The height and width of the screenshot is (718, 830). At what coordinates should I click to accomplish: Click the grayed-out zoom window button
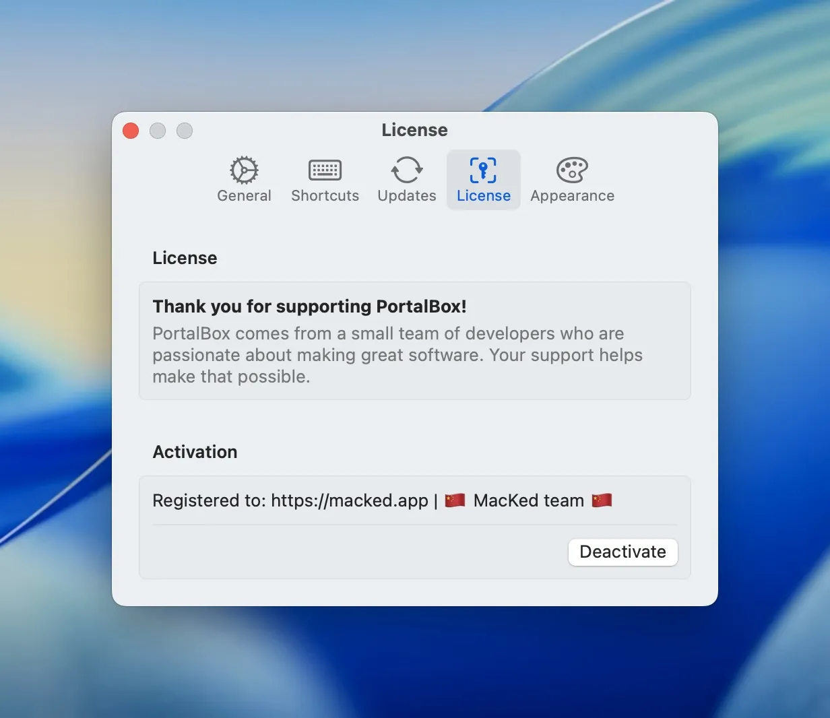(x=185, y=131)
